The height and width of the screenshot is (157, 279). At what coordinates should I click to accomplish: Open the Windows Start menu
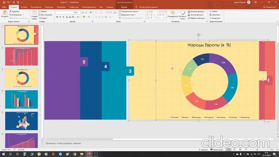coord(3,154)
